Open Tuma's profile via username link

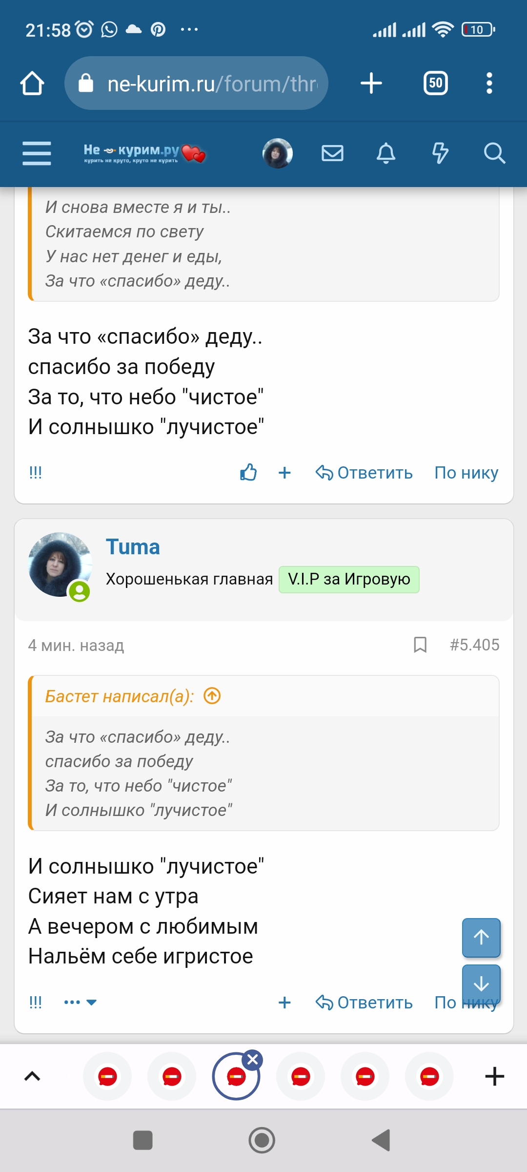(x=133, y=547)
